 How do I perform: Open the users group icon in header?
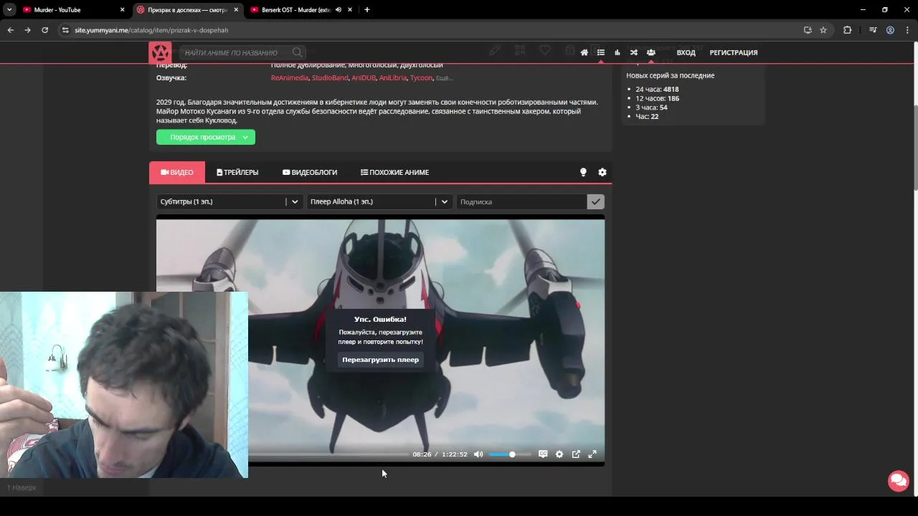(x=650, y=52)
